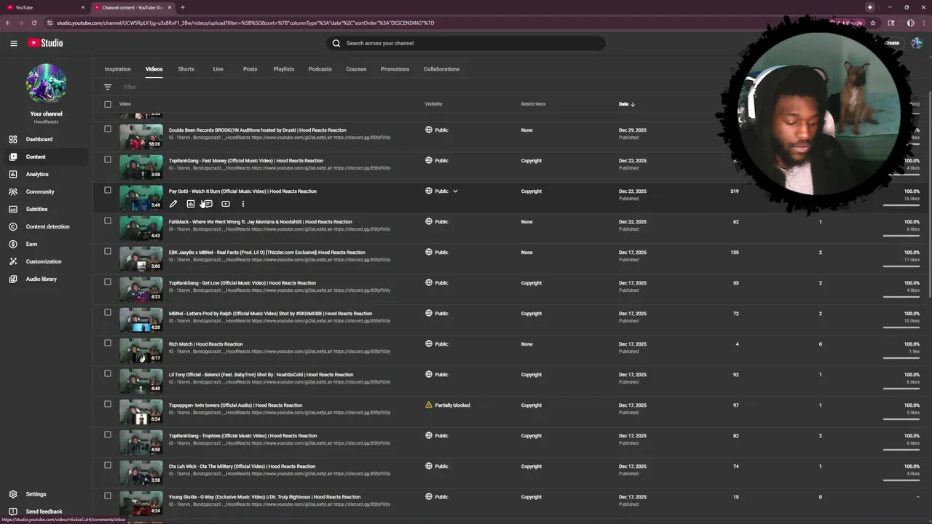
Task: Toggle Date column sort order arrow
Action: [x=632, y=104]
